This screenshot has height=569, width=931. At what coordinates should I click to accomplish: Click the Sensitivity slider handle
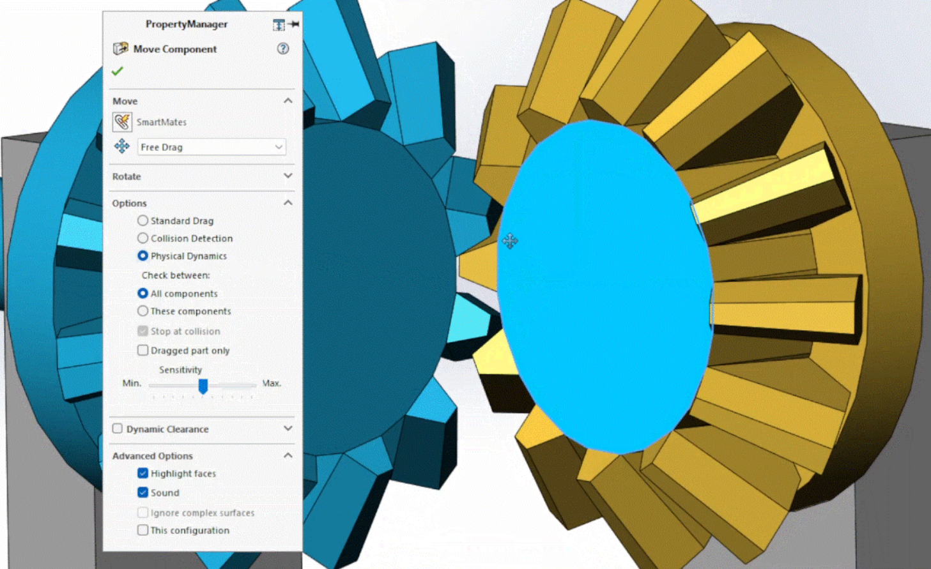(x=203, y=386)
